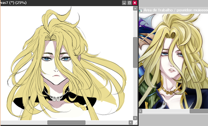Click the canvas7 horizontal scrollbar right arrow
208x126 pixels.
point(131,122)
